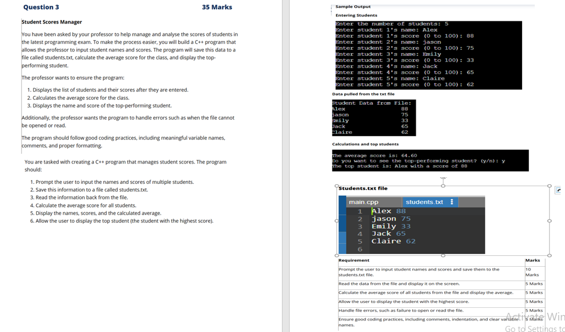The image size is (565, 332).
Task: Click the bottom-left sizing handle of selected picture
Action: click(x=337, y=256)
